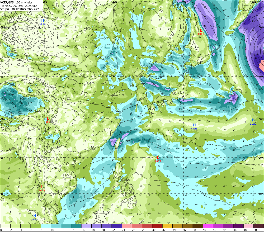The width and height of the screenshot is (264, 232).
Task: Click the dark purple 46–48 legend swatch
Action: [238, 226]
